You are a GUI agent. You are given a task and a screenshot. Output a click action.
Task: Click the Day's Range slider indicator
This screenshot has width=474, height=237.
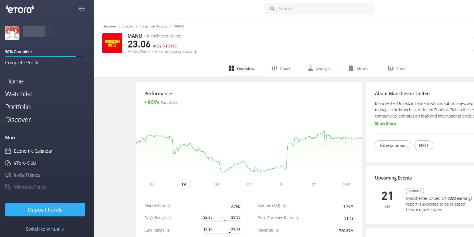click(225, 220)
